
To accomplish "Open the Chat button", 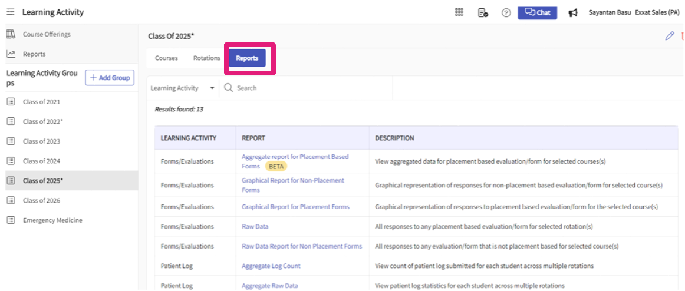I will [x=537, y=12].
